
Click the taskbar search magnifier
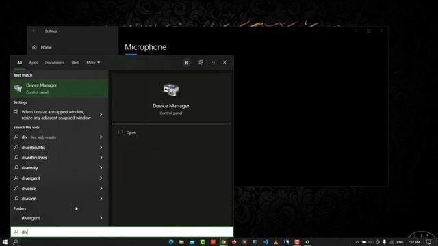click(16, 242)
